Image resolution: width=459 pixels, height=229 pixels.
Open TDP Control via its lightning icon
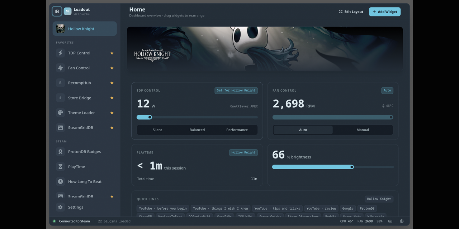coord(60,53)
